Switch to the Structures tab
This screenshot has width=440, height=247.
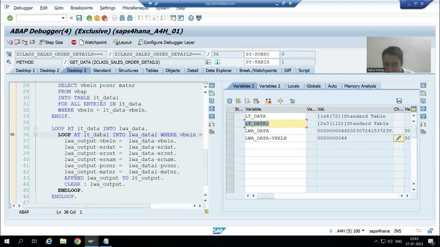click(128, 70)
